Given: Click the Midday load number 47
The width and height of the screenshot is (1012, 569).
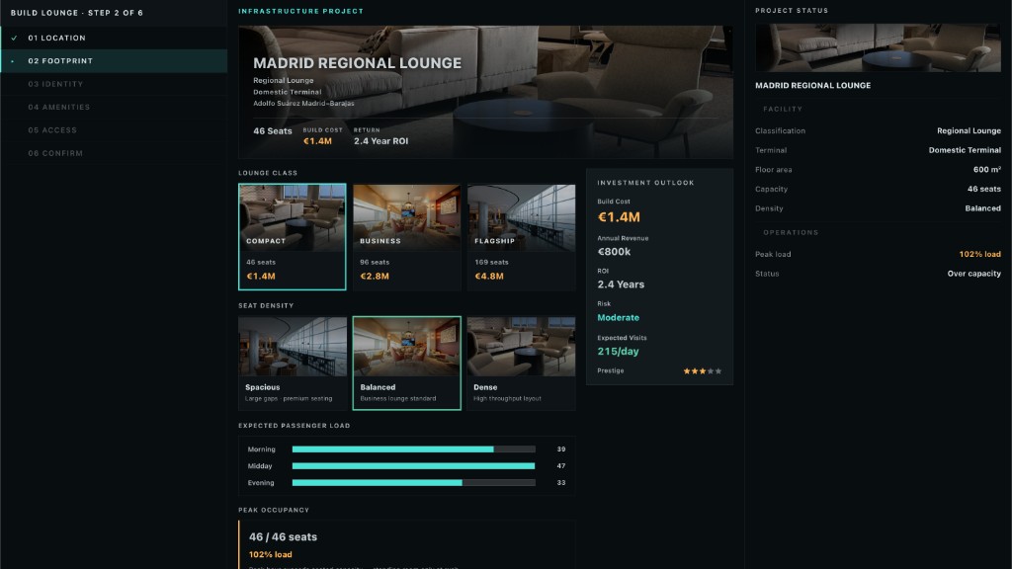Looking at the screenshot, I should coord(561,466).
